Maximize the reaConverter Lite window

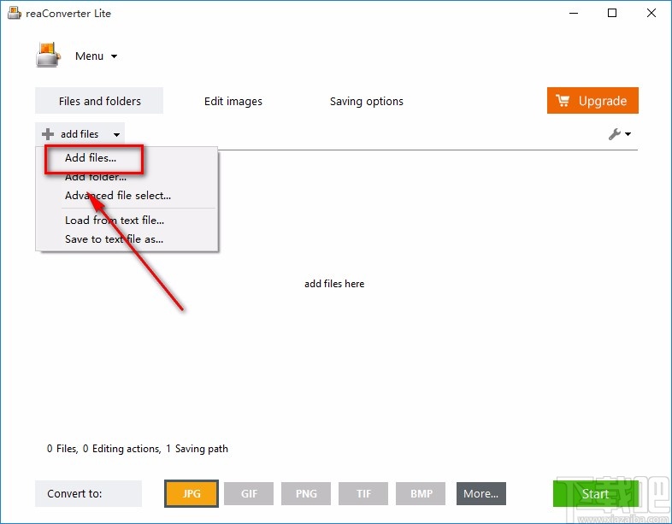(612, 13)
